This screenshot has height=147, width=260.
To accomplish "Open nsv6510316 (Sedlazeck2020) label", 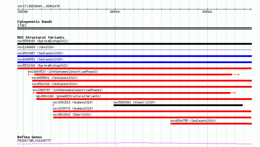I will click(x=55, y=84).
